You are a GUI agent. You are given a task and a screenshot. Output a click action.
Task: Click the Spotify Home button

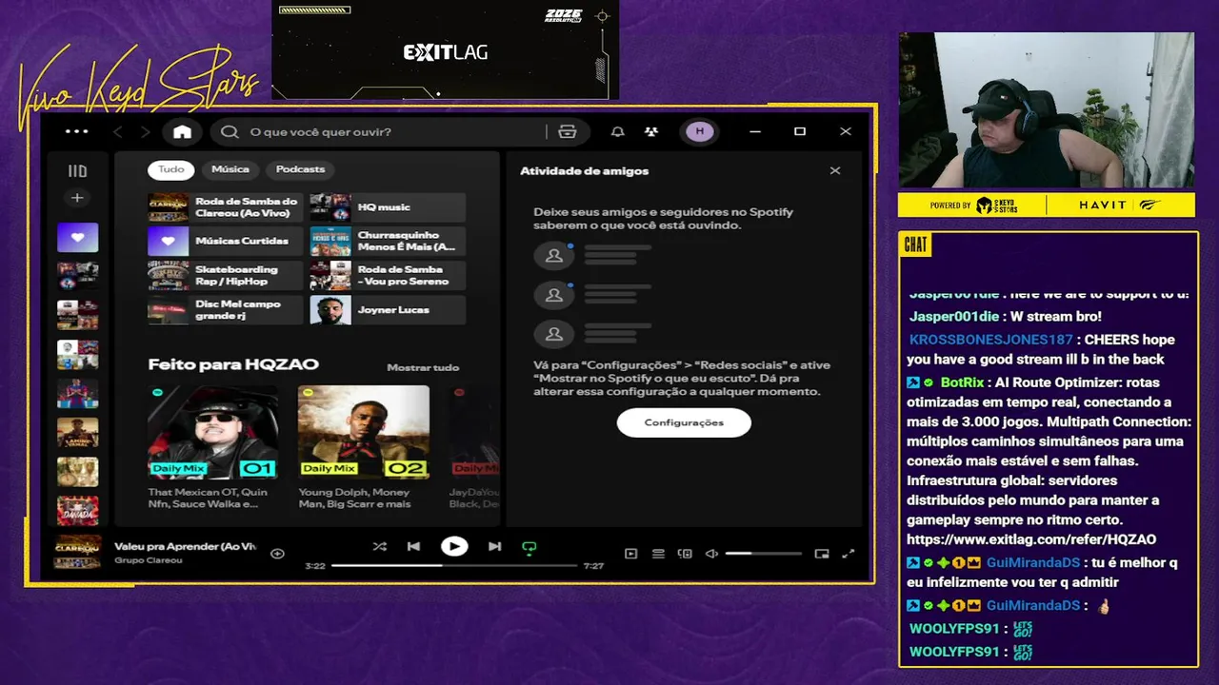182,131
